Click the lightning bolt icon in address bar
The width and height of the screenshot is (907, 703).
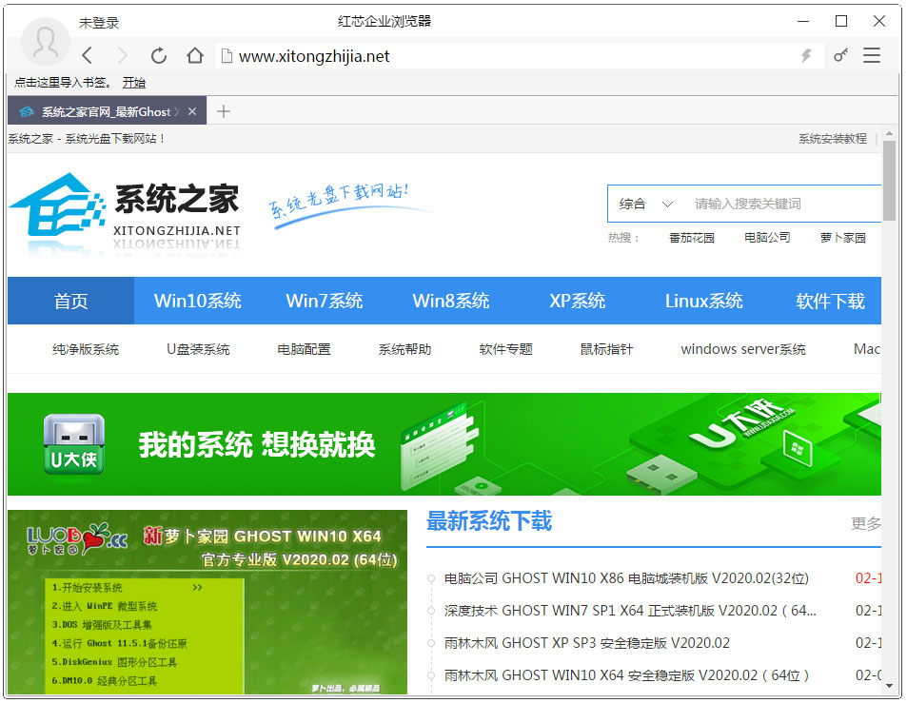coord(806,56)
